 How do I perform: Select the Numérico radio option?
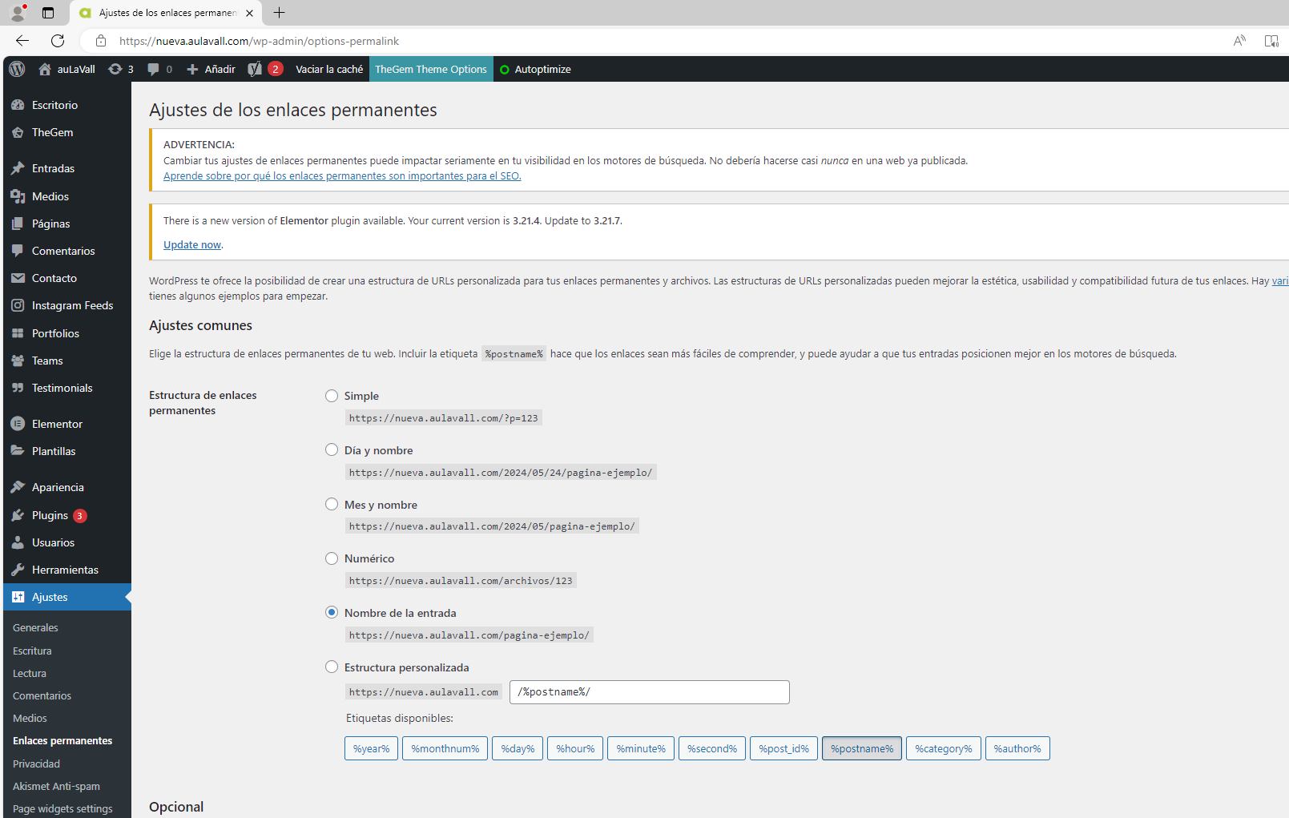point(332,558)
